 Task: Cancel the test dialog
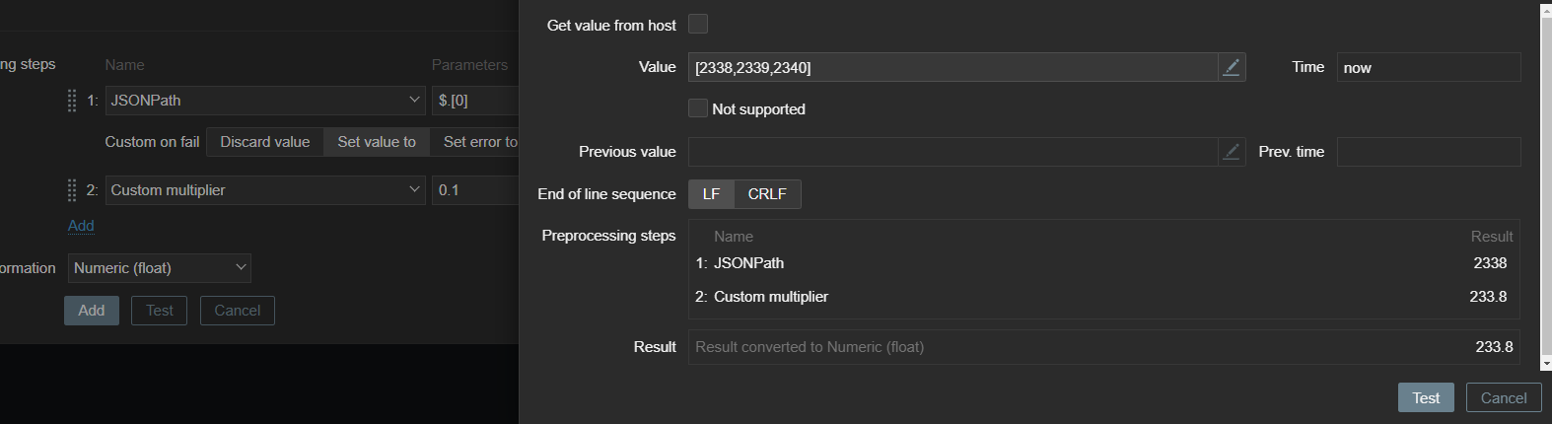click(1503, 397)
